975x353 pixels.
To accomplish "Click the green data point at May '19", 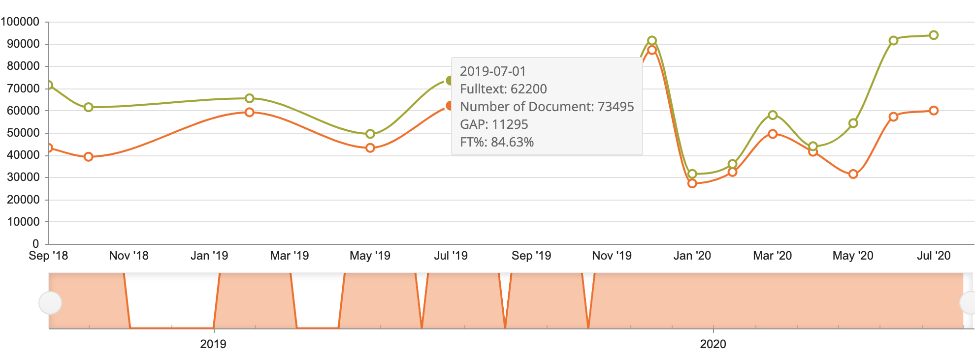I will [370, 134].
